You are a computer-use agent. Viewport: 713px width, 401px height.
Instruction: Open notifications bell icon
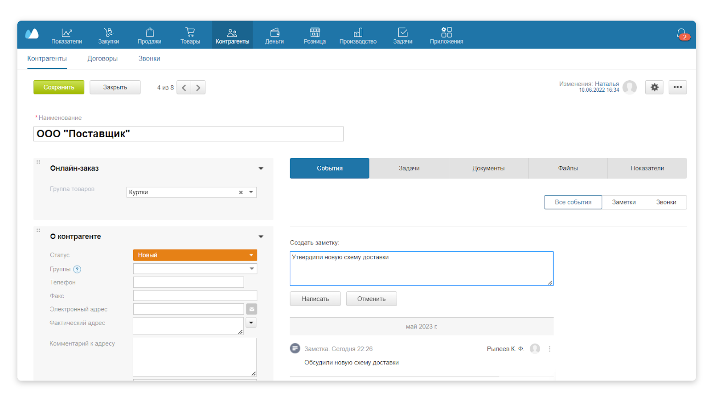coord(681,34)
